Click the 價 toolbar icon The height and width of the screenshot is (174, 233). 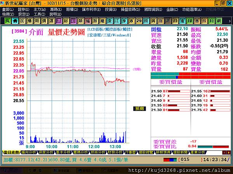pos(44,21)
